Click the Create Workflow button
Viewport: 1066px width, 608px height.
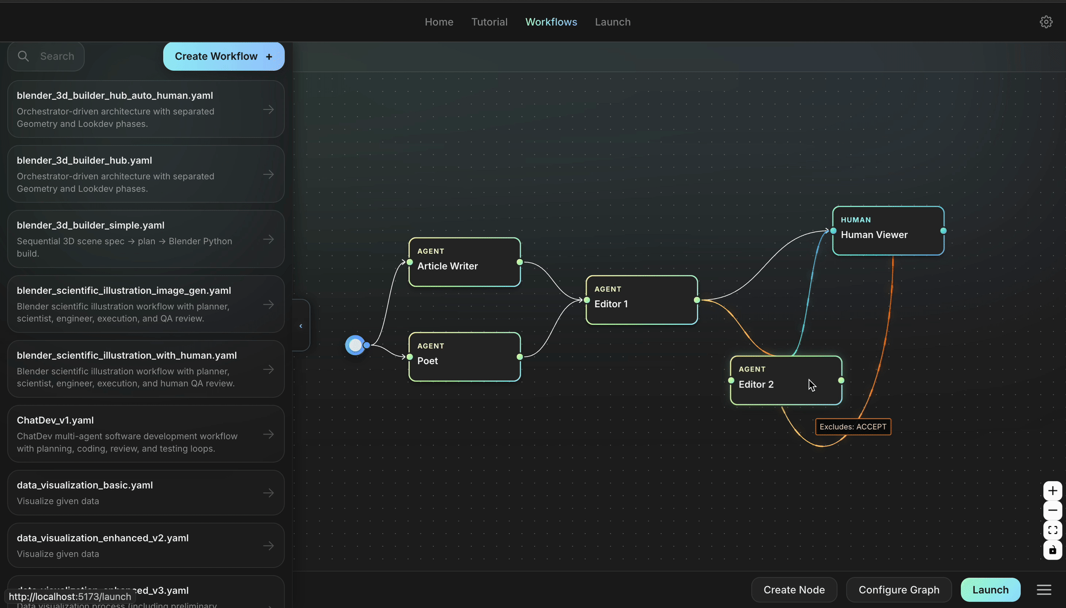(223, 56)
